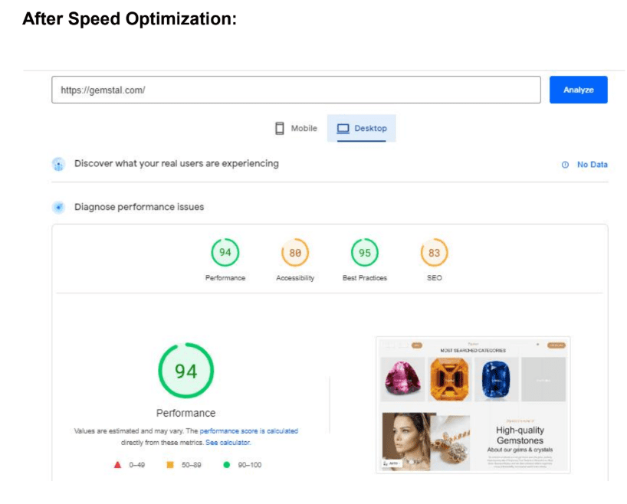Click the desktop laptop icon
The height and width of the screenshot is (504, 627).
343,129
